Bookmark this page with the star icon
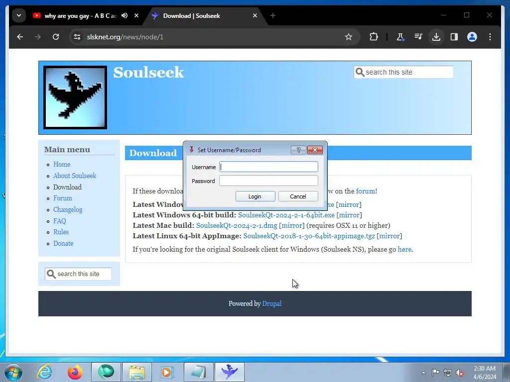The width and height of the screenshot is (510, 382). coord(348,37)
